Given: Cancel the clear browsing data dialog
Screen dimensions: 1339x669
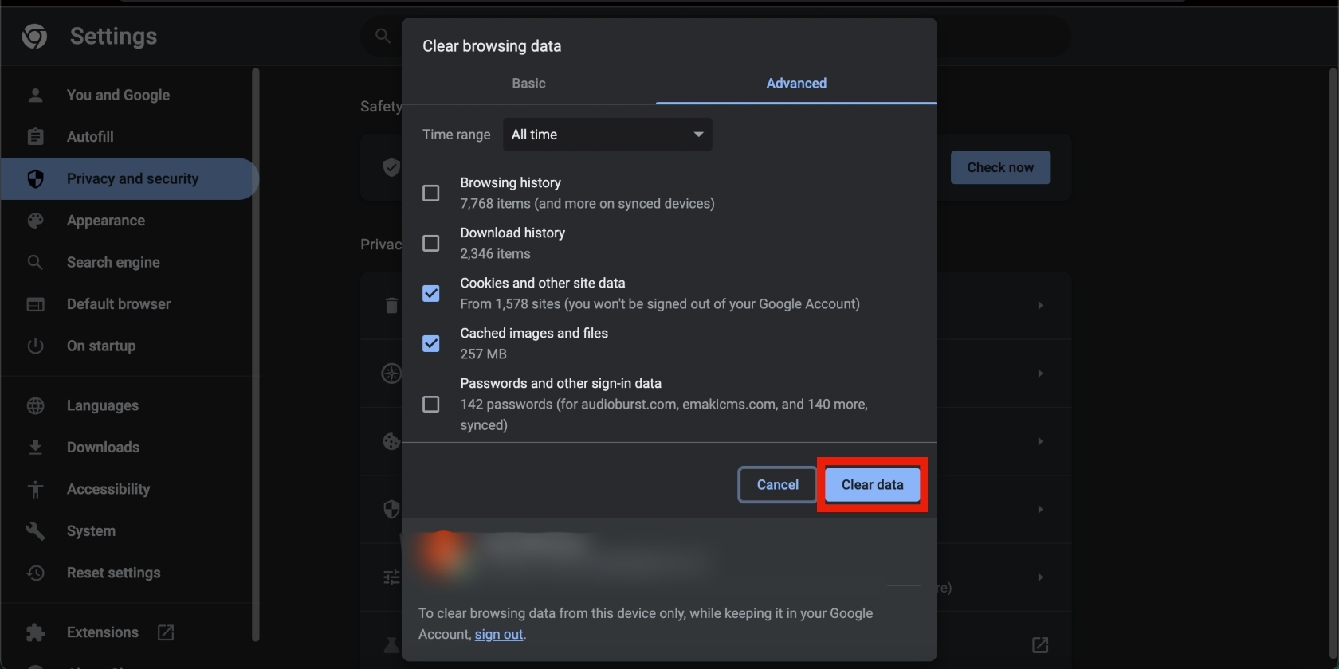Looking at the screenshot, I should coord(777,485).
